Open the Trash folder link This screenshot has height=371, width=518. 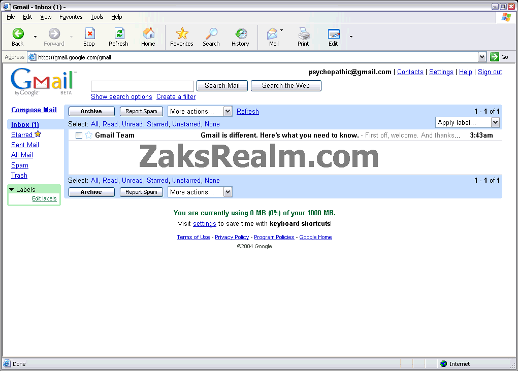19,176
